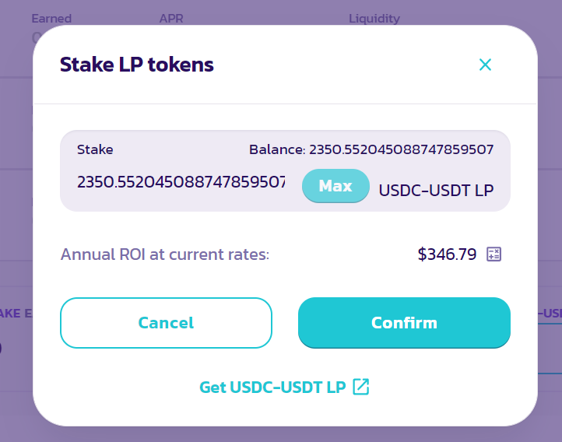Cancel the staking dialog
562x442 pixels.
tap(166, 322)
